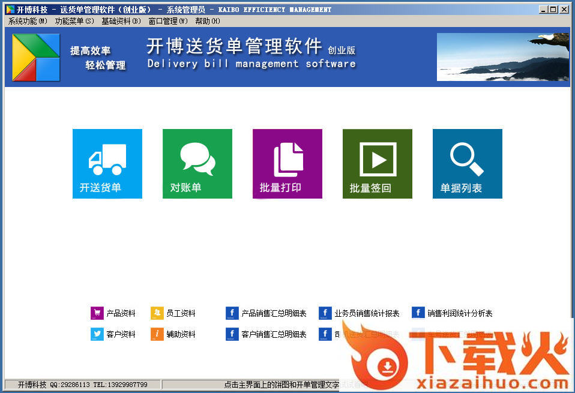Viewport: 575px width, 393px height.
Task: Open the 开送货单 truck tile
Action: pos(107,163)
